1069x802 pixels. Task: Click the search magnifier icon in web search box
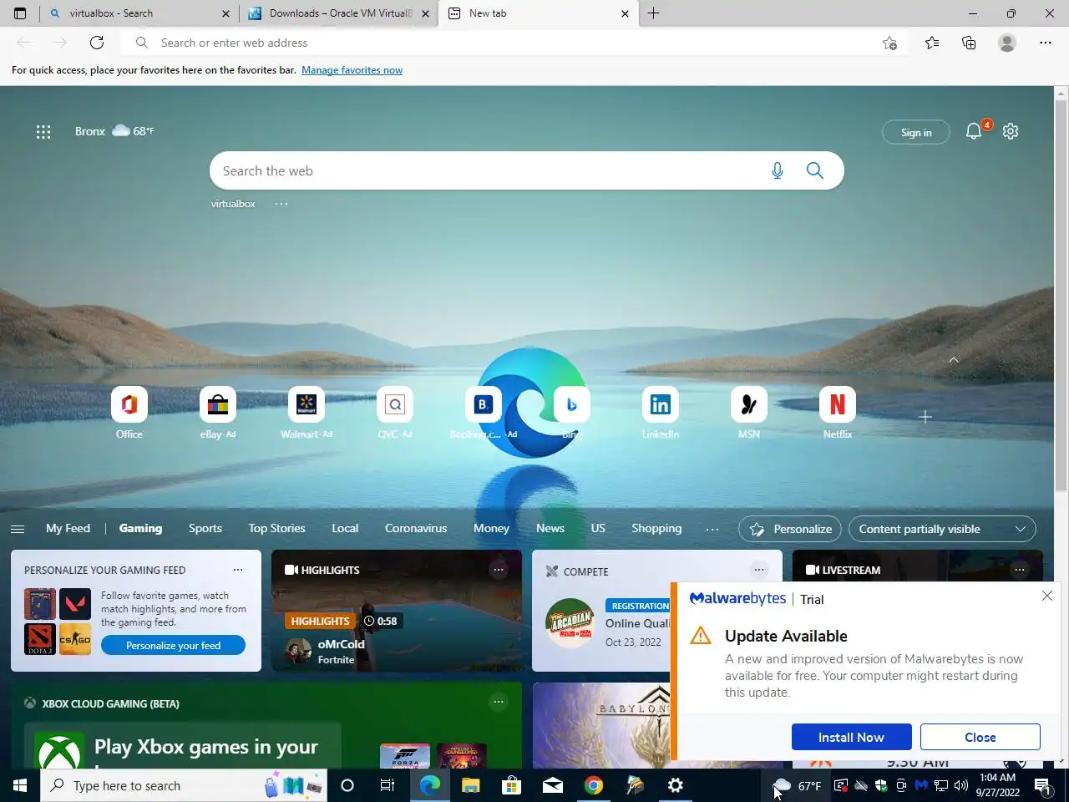(x=815, y=170)
